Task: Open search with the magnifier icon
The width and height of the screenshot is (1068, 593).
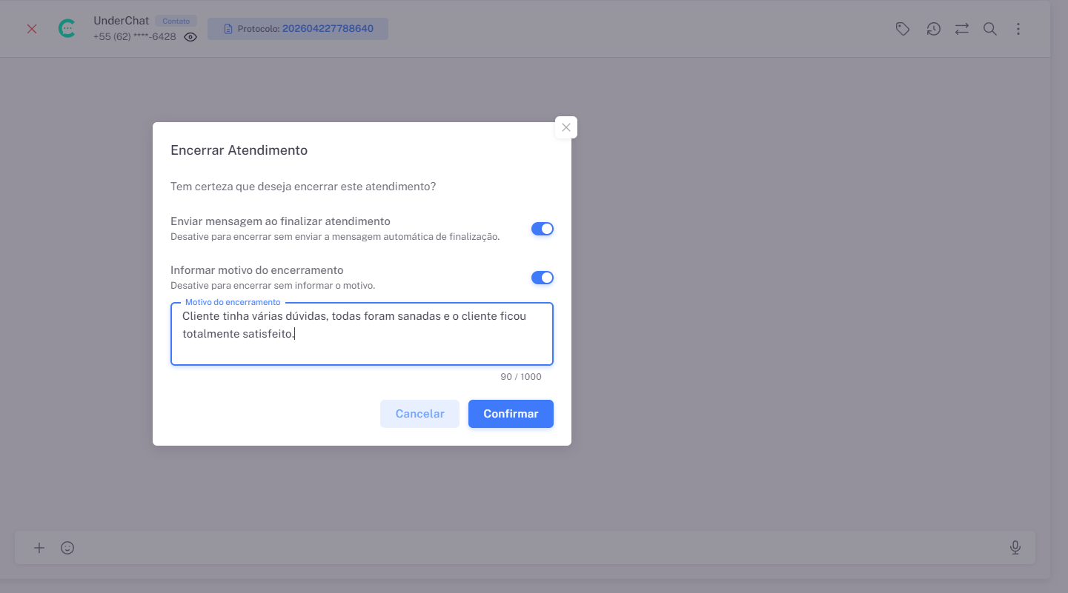Action: coord(989,29)
